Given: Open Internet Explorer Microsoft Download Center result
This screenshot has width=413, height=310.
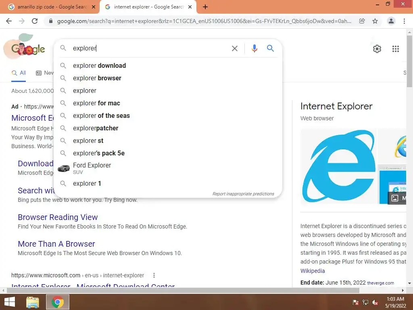Looking at the screenshot, I should [93, 285].
